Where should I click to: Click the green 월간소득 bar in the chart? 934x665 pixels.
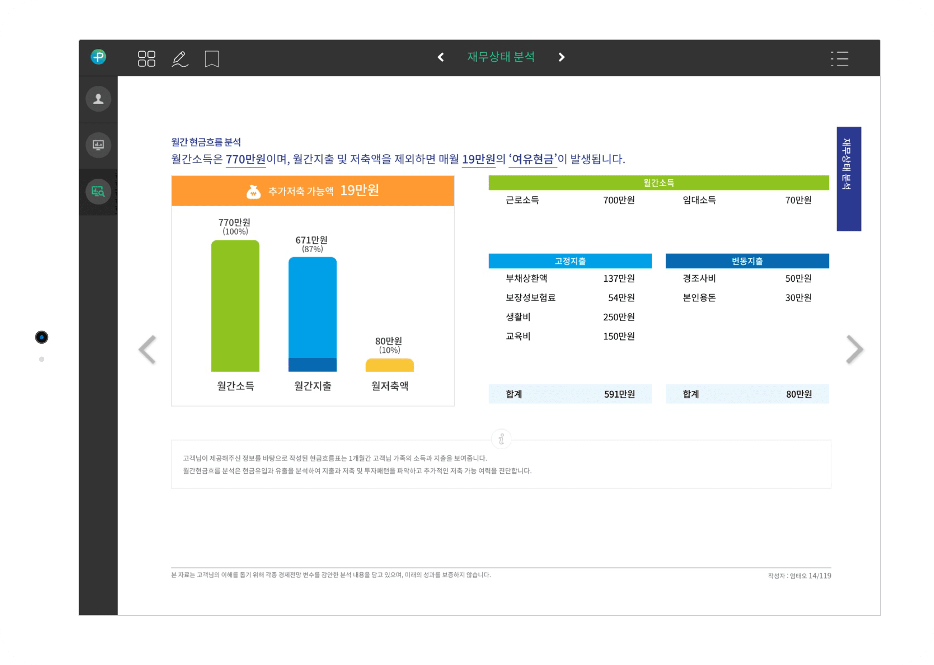tap(235, 306)
